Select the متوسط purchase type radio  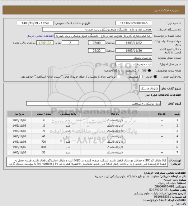(141, 77)
